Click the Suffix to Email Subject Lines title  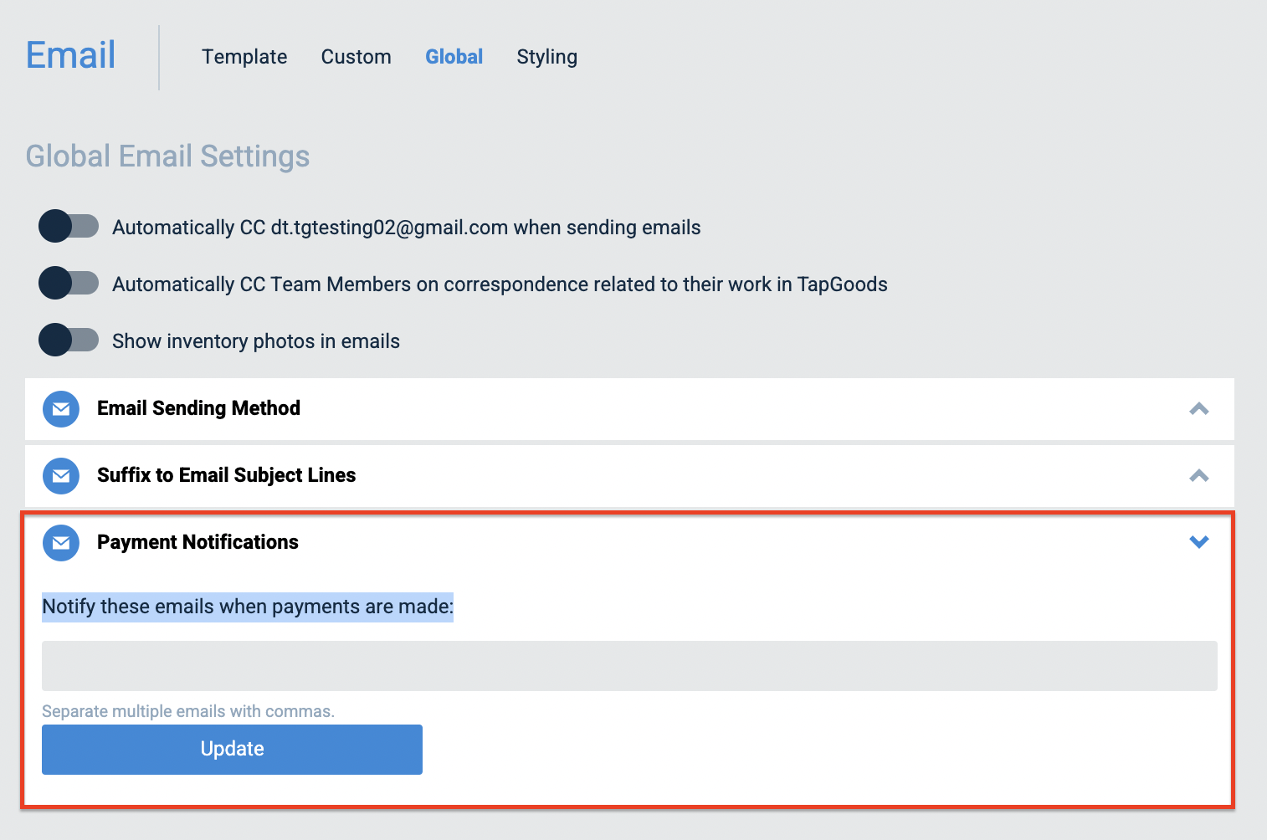[227, 475]
